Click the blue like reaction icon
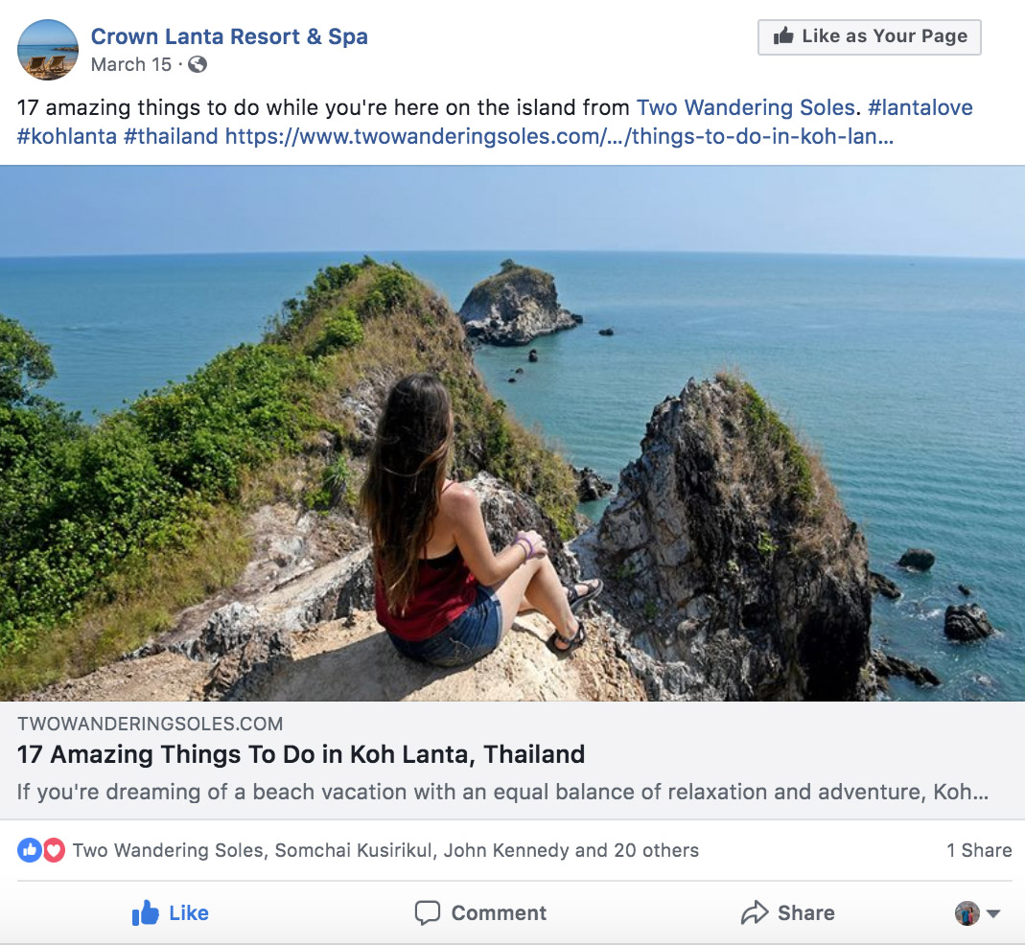This screenshot has width=1025, height=945. click(30, 850)
